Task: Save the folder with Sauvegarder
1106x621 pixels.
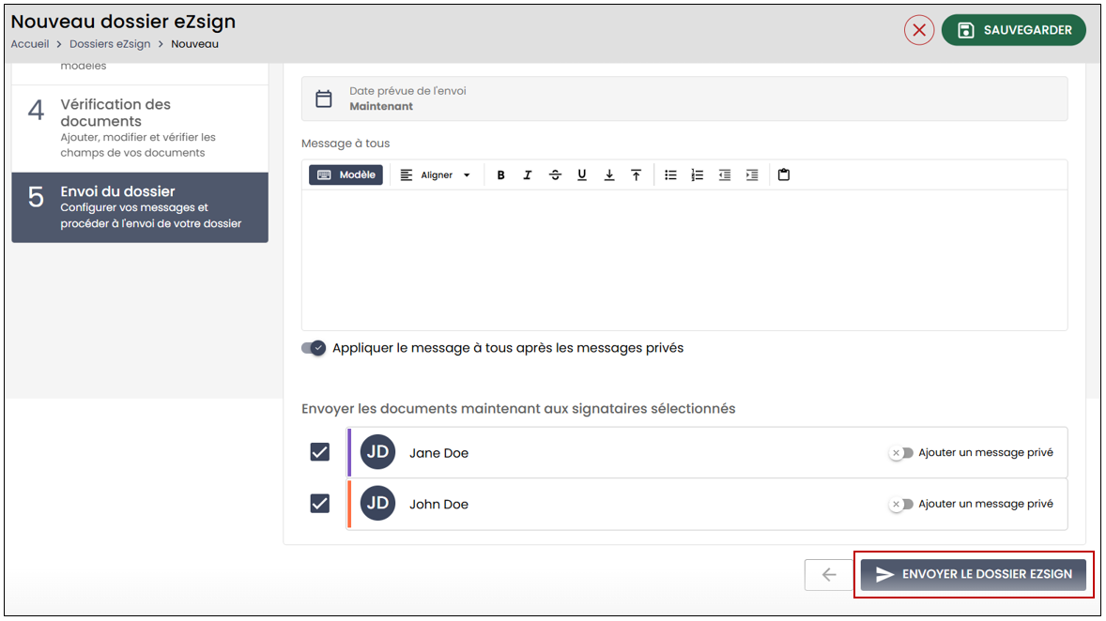Action: pos(1014,30)
